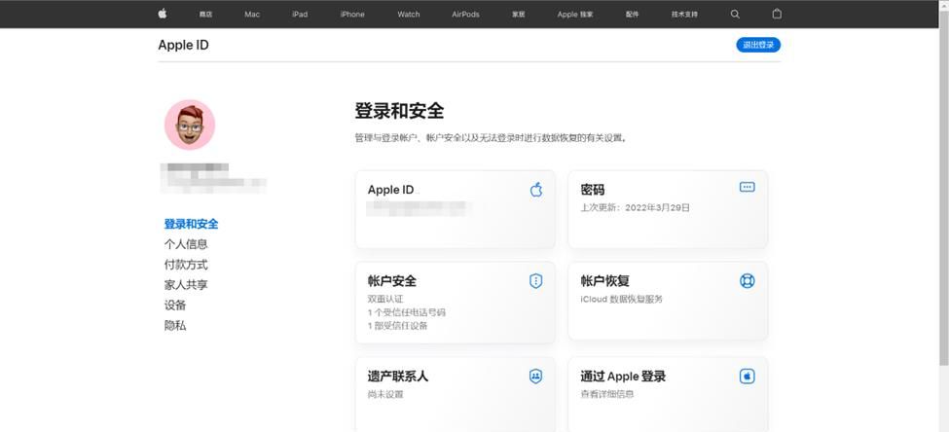This screenshot has height=432, width=949.
Task: Open the 密码 card title
Action: [592, 190]
